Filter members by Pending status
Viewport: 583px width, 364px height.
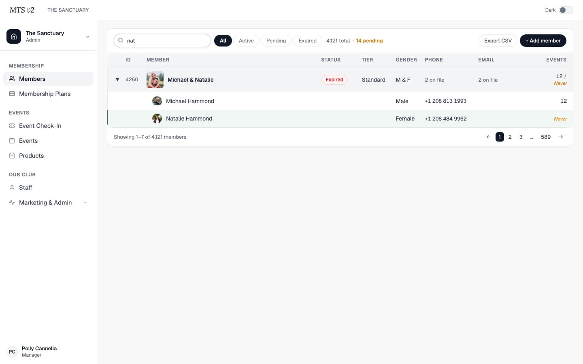276,41
